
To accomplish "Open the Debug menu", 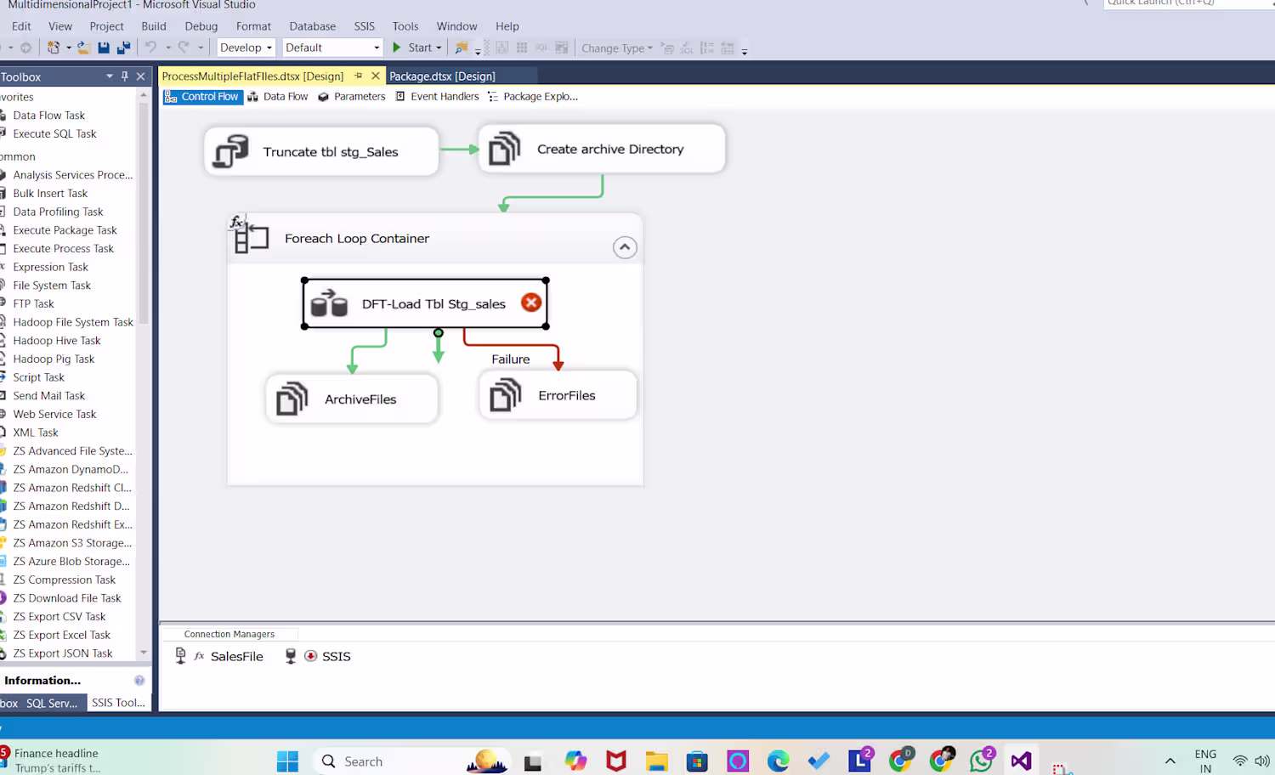I will 201,26.
